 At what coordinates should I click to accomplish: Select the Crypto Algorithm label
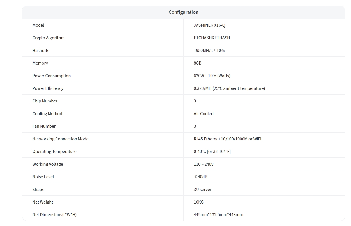(x=49, y=38)
